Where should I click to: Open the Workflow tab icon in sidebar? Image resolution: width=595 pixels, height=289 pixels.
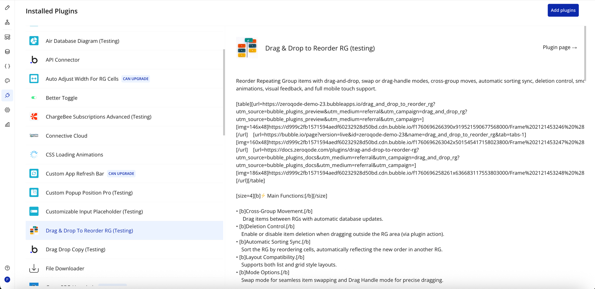click(8, 22)
